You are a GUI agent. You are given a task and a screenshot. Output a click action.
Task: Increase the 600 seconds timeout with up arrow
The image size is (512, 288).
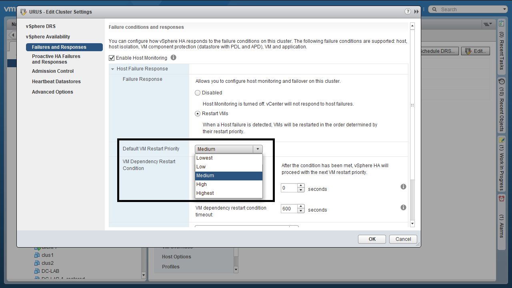pos(301,206)
